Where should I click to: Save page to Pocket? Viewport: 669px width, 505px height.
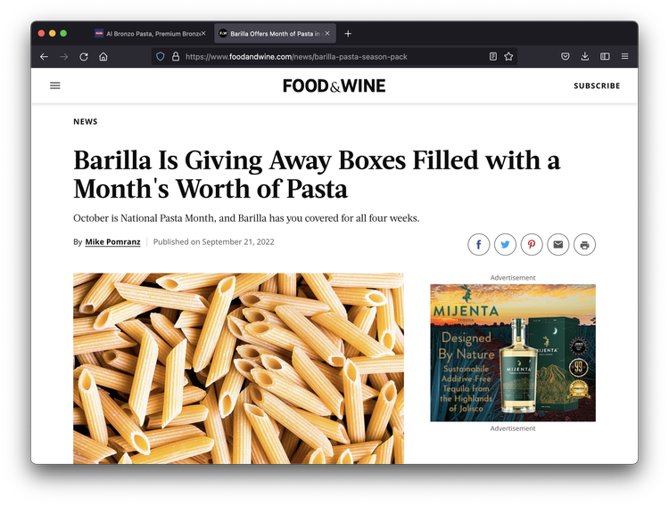click(x=566, y=57)
